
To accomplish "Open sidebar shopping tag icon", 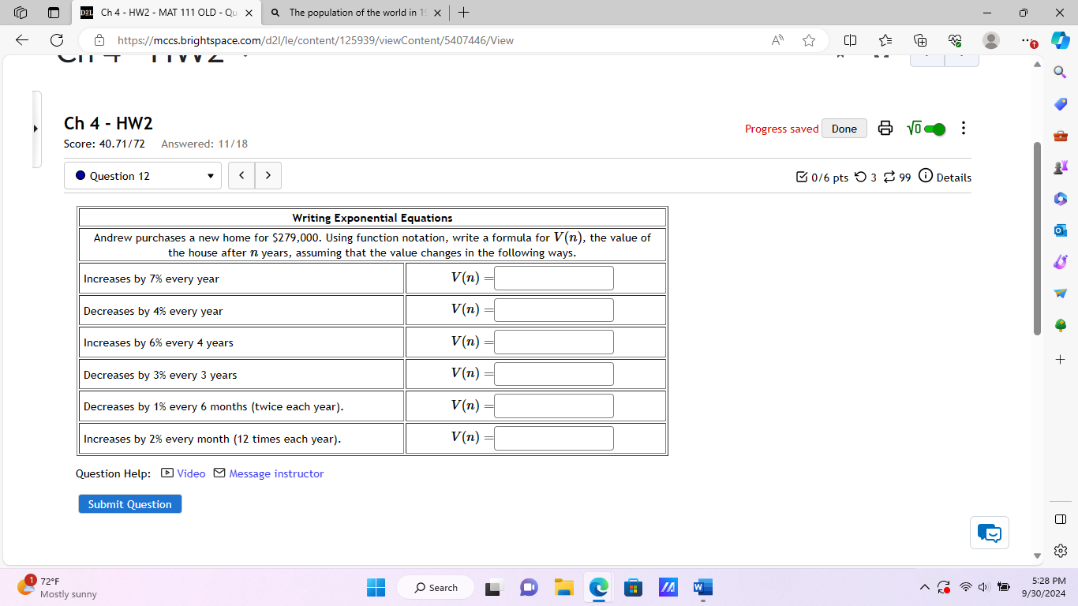I will [x=1060, y=104].
